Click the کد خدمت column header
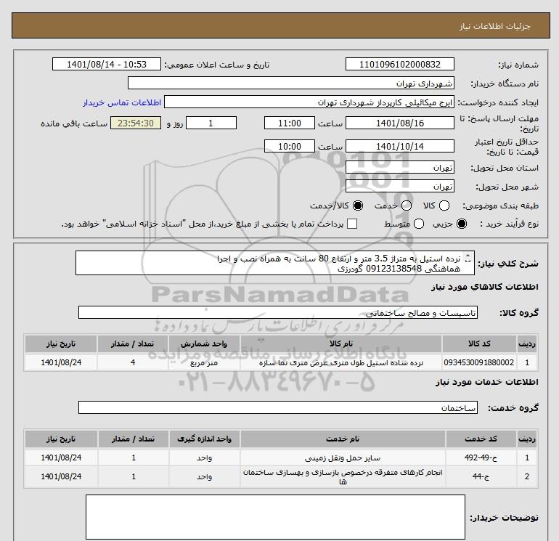The height and width of the screenshot is (541, 559). (481, 439)
